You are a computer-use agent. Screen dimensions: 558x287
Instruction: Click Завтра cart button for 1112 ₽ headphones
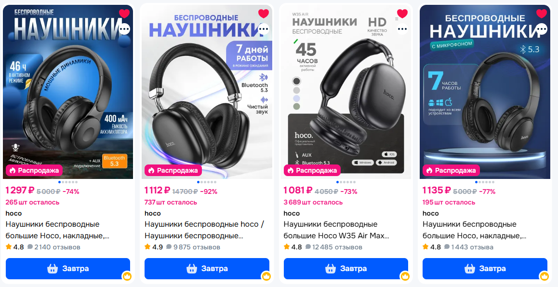tap(207, 269)
